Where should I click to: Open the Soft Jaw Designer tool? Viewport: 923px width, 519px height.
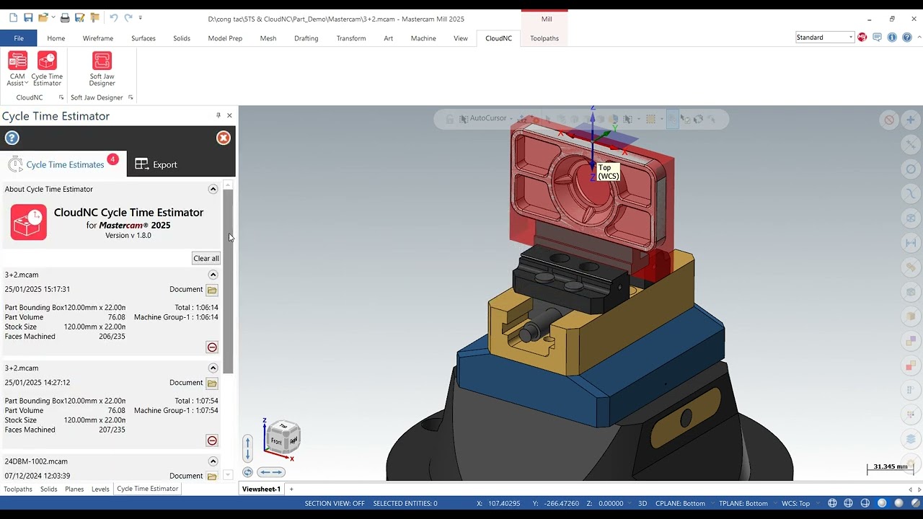click(102, 69)
